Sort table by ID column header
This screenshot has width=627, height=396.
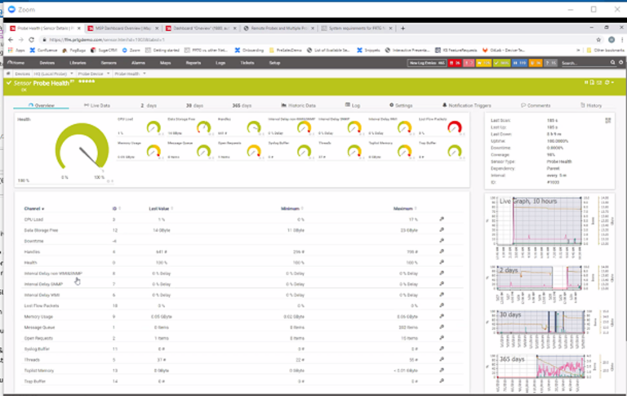click(116, 208)
